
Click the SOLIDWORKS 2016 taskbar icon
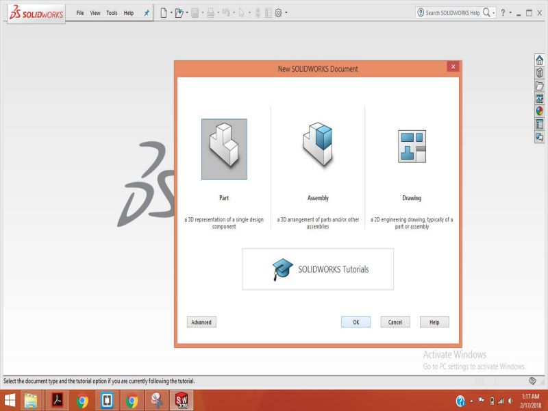182,400
